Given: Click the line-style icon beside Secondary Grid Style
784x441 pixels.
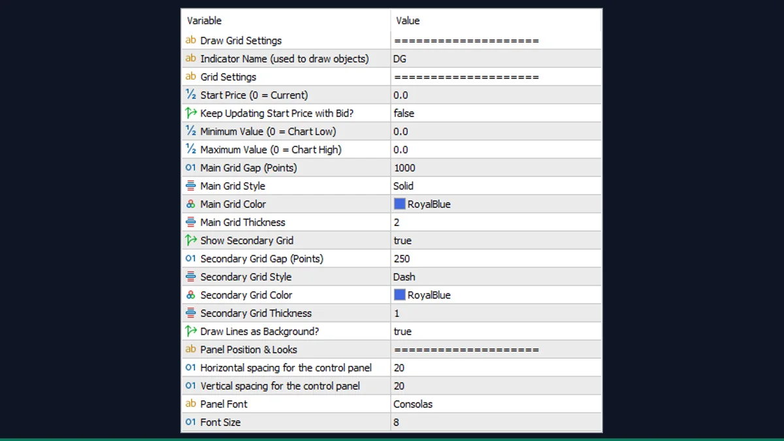Looking at the screenshot, I should 191,277.
